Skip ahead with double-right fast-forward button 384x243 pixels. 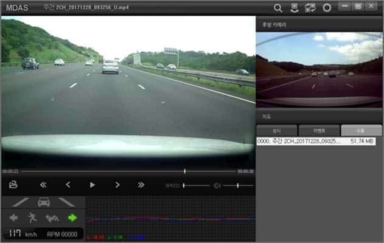tap(141, 185)
